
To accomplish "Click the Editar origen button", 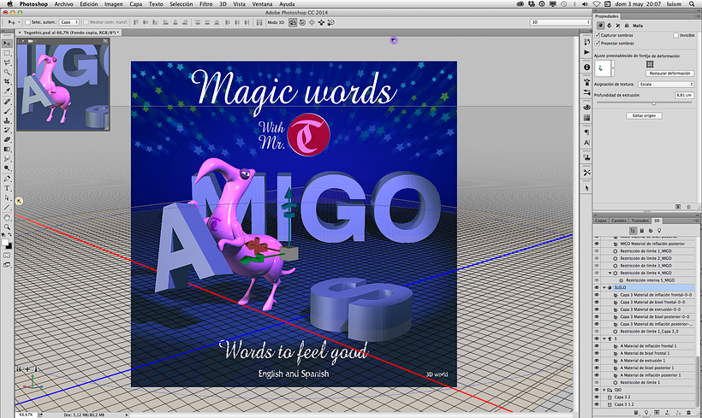I will click(x=645, y=115).
